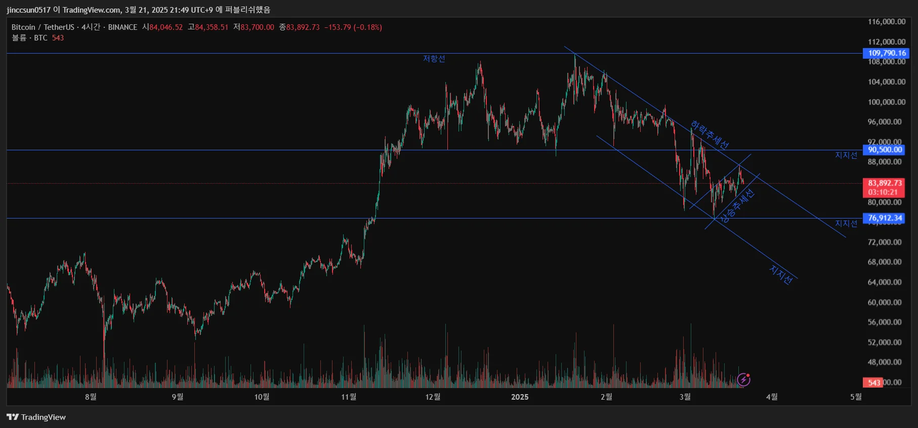Select the 저항선 resistance line label

point(434,59)
